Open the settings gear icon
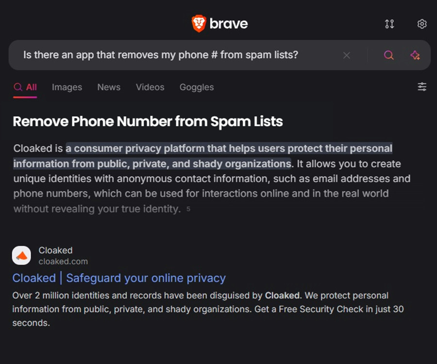This screenshot has height=364, width=437. [x=421, y=24]
